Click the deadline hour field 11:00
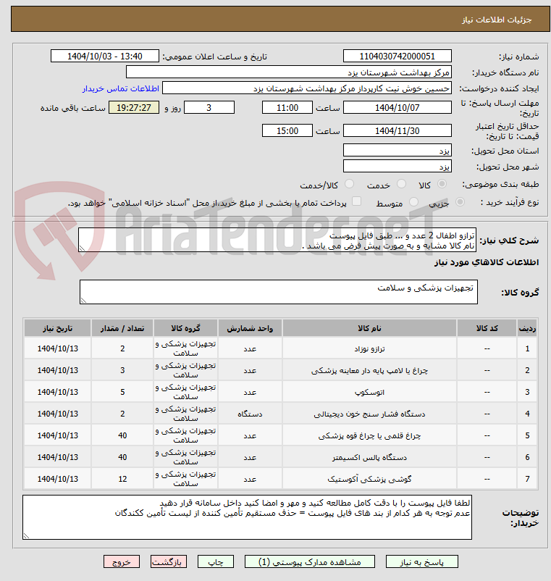Viewport: 551px width, 581px height. (287, 107)
